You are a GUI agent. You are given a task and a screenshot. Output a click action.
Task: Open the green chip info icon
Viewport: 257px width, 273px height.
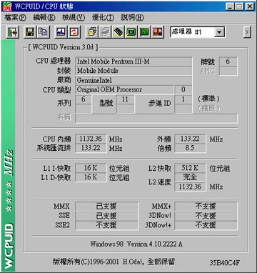tap(131, 32)
